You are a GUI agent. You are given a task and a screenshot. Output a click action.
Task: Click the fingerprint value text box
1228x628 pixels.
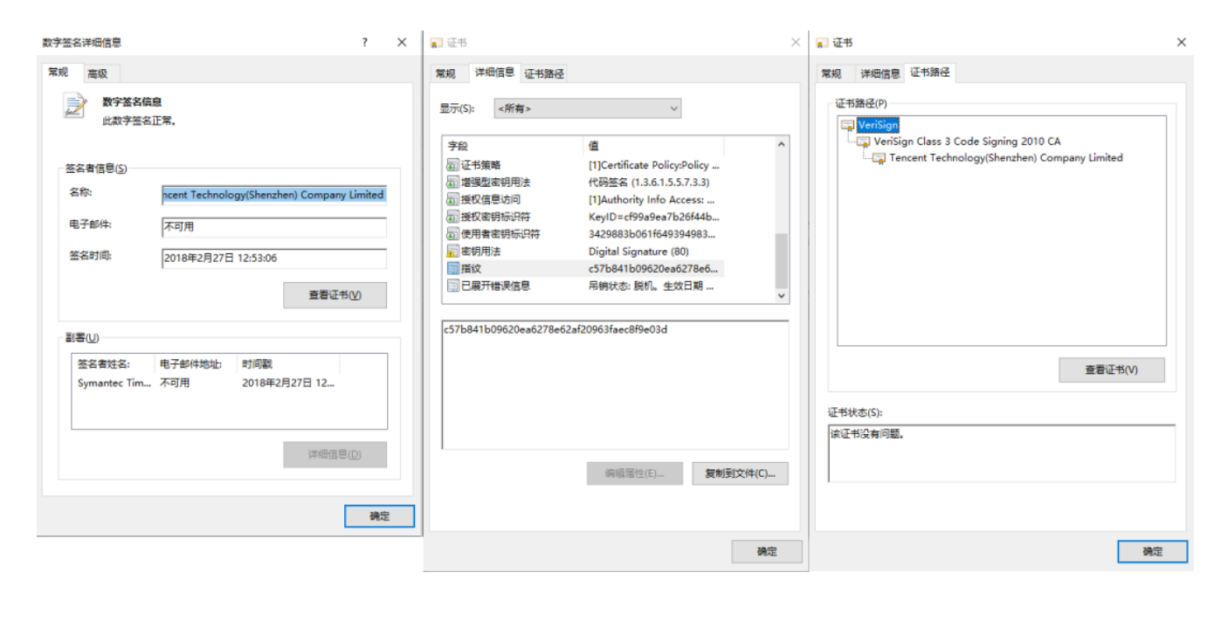tap(615, 385)
